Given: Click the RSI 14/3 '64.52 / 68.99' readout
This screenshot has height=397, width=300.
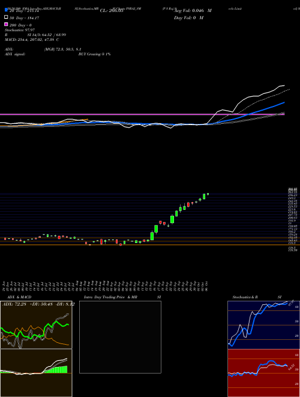Looking at the screenshot, I should tap(53, 35).
